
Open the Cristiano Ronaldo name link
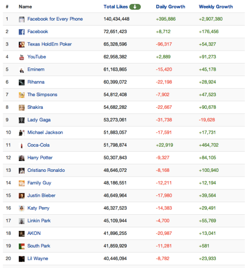[x=46, y=170]
